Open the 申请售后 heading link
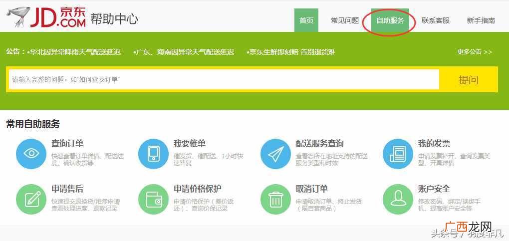The width and height of the screenshot is (509, 241). 67,189
